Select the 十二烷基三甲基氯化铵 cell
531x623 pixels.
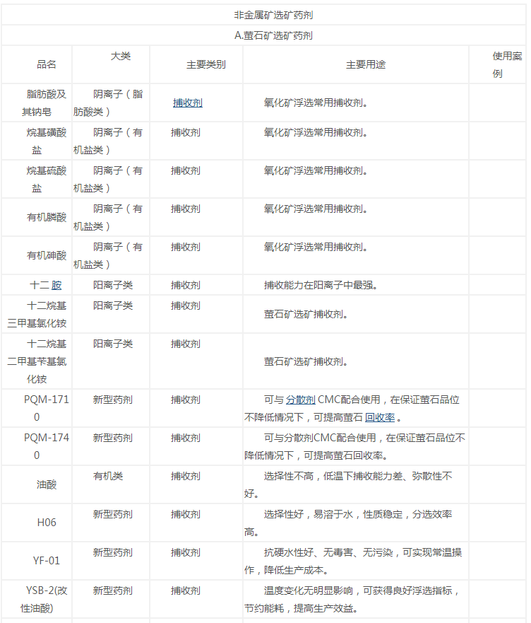[37, 314]
